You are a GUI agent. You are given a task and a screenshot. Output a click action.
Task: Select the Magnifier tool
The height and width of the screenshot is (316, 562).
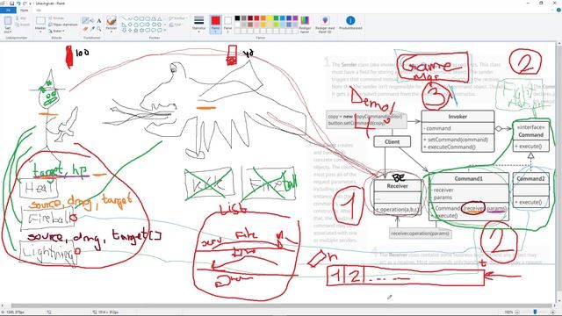98,29
